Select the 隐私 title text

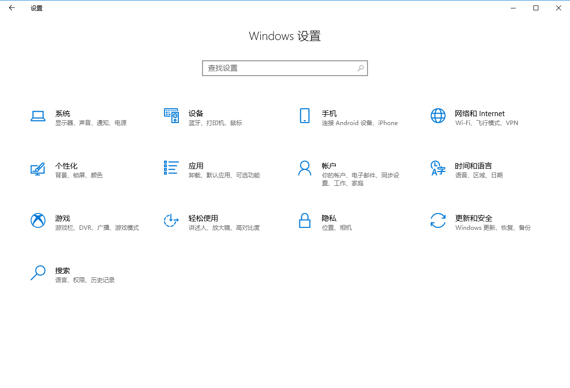pos(329,218)
